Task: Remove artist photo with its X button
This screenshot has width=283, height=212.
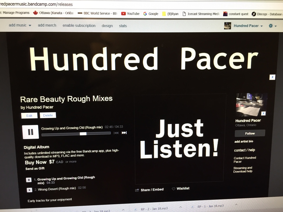Action: coord(263,113)
